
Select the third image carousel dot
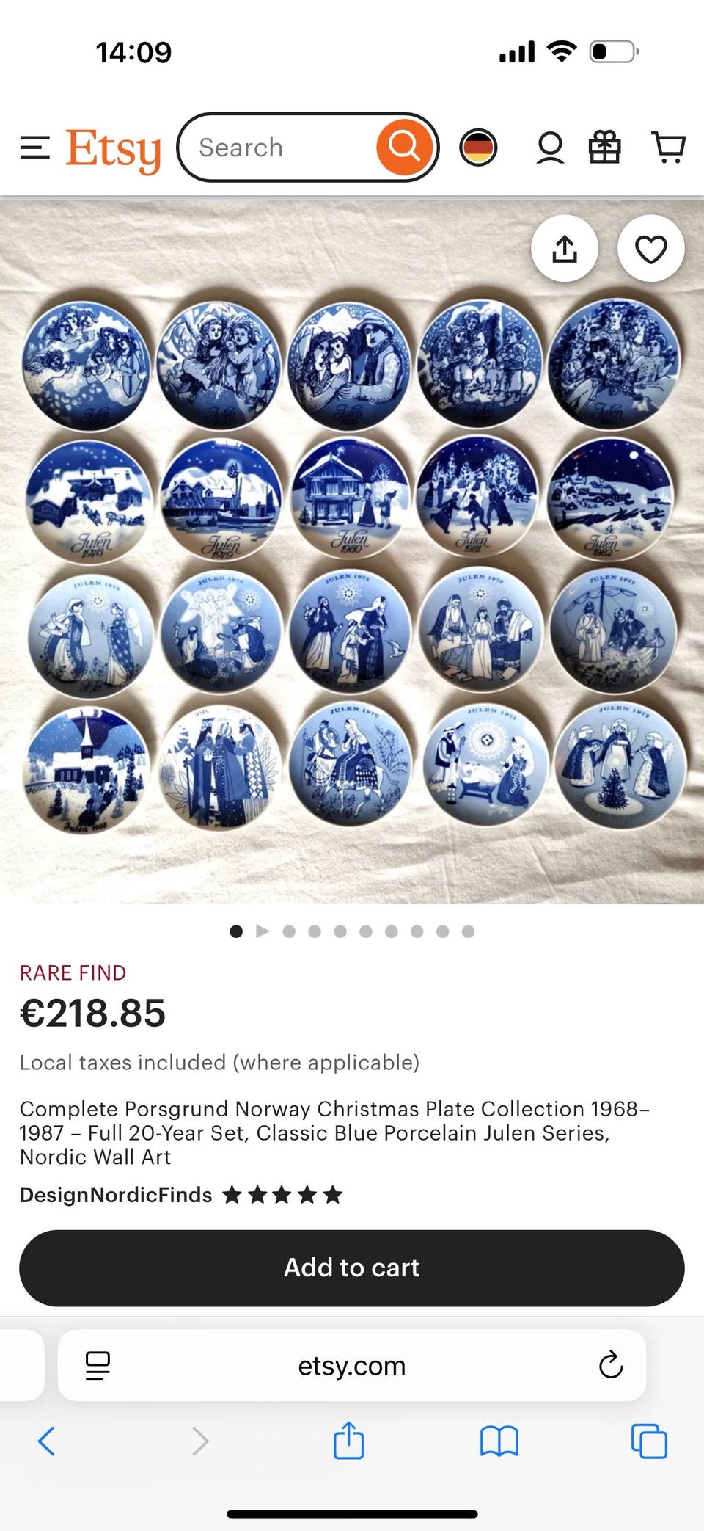(289, 931)
